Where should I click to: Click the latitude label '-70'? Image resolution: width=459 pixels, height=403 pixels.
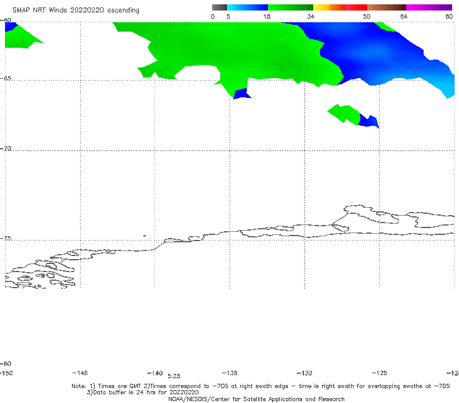(x=6, y=149)
